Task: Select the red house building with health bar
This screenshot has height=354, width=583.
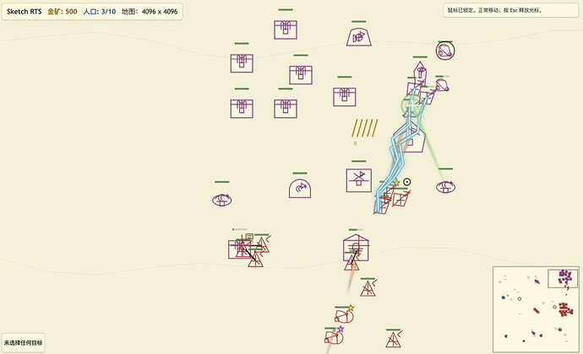Action: pos(356,248)
